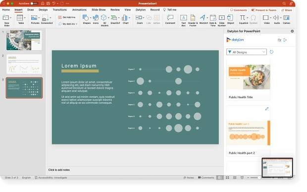Click the 3D Models icon

(104, 18)
